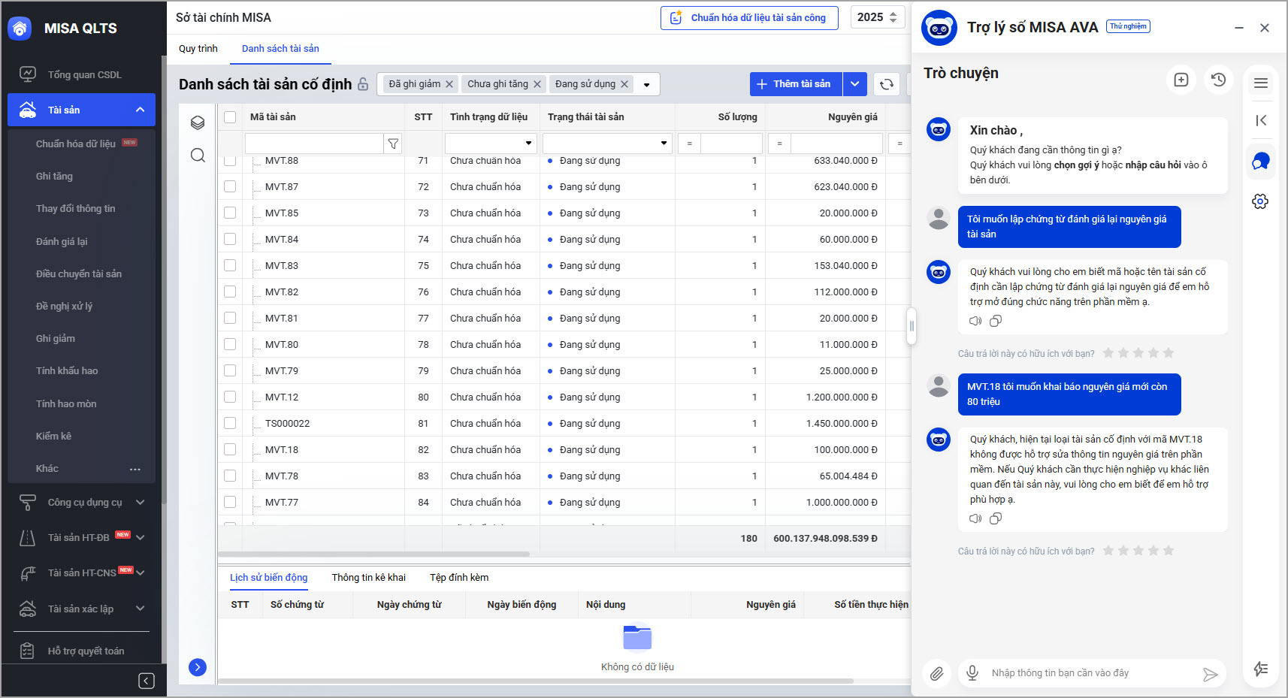This screenshot has height=698, width=1288.
Task: Click the lock icon beside list title
Action: tap(363, 84)
